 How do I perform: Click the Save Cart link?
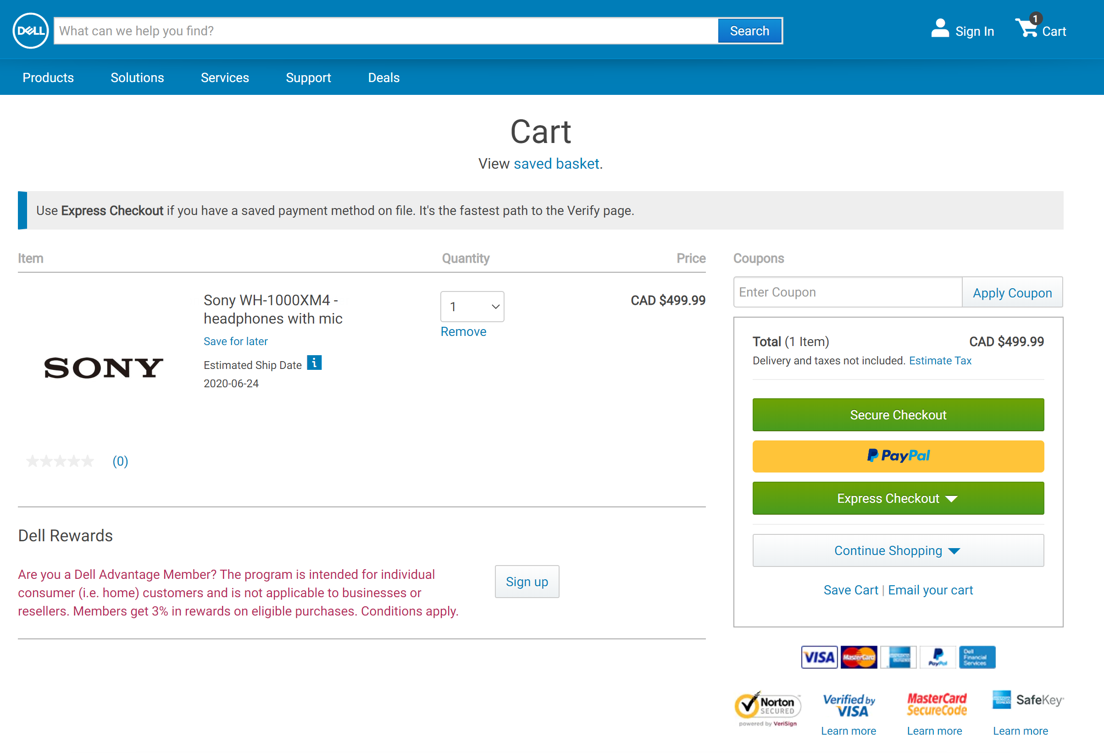[x=850, y=590]
